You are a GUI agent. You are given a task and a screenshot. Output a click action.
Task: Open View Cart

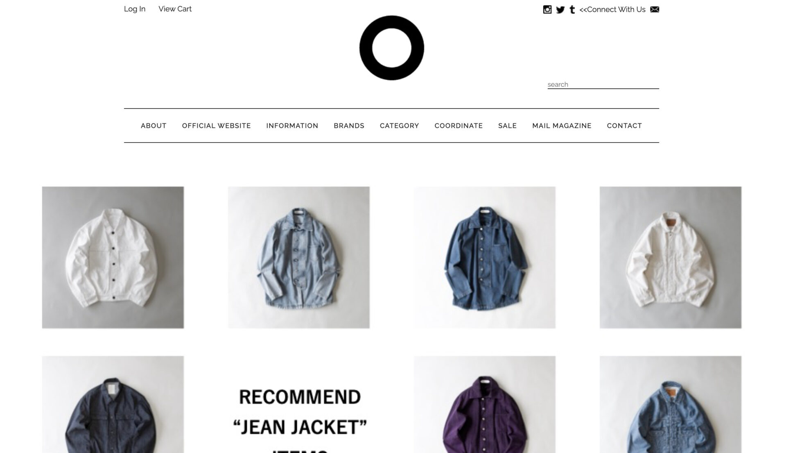175,9
